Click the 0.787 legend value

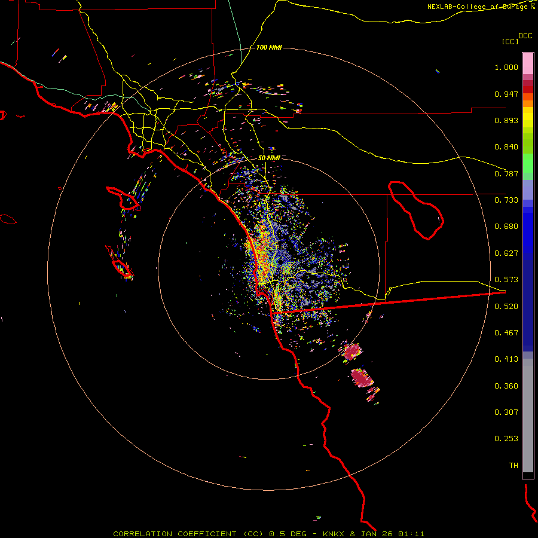[506, 173]
